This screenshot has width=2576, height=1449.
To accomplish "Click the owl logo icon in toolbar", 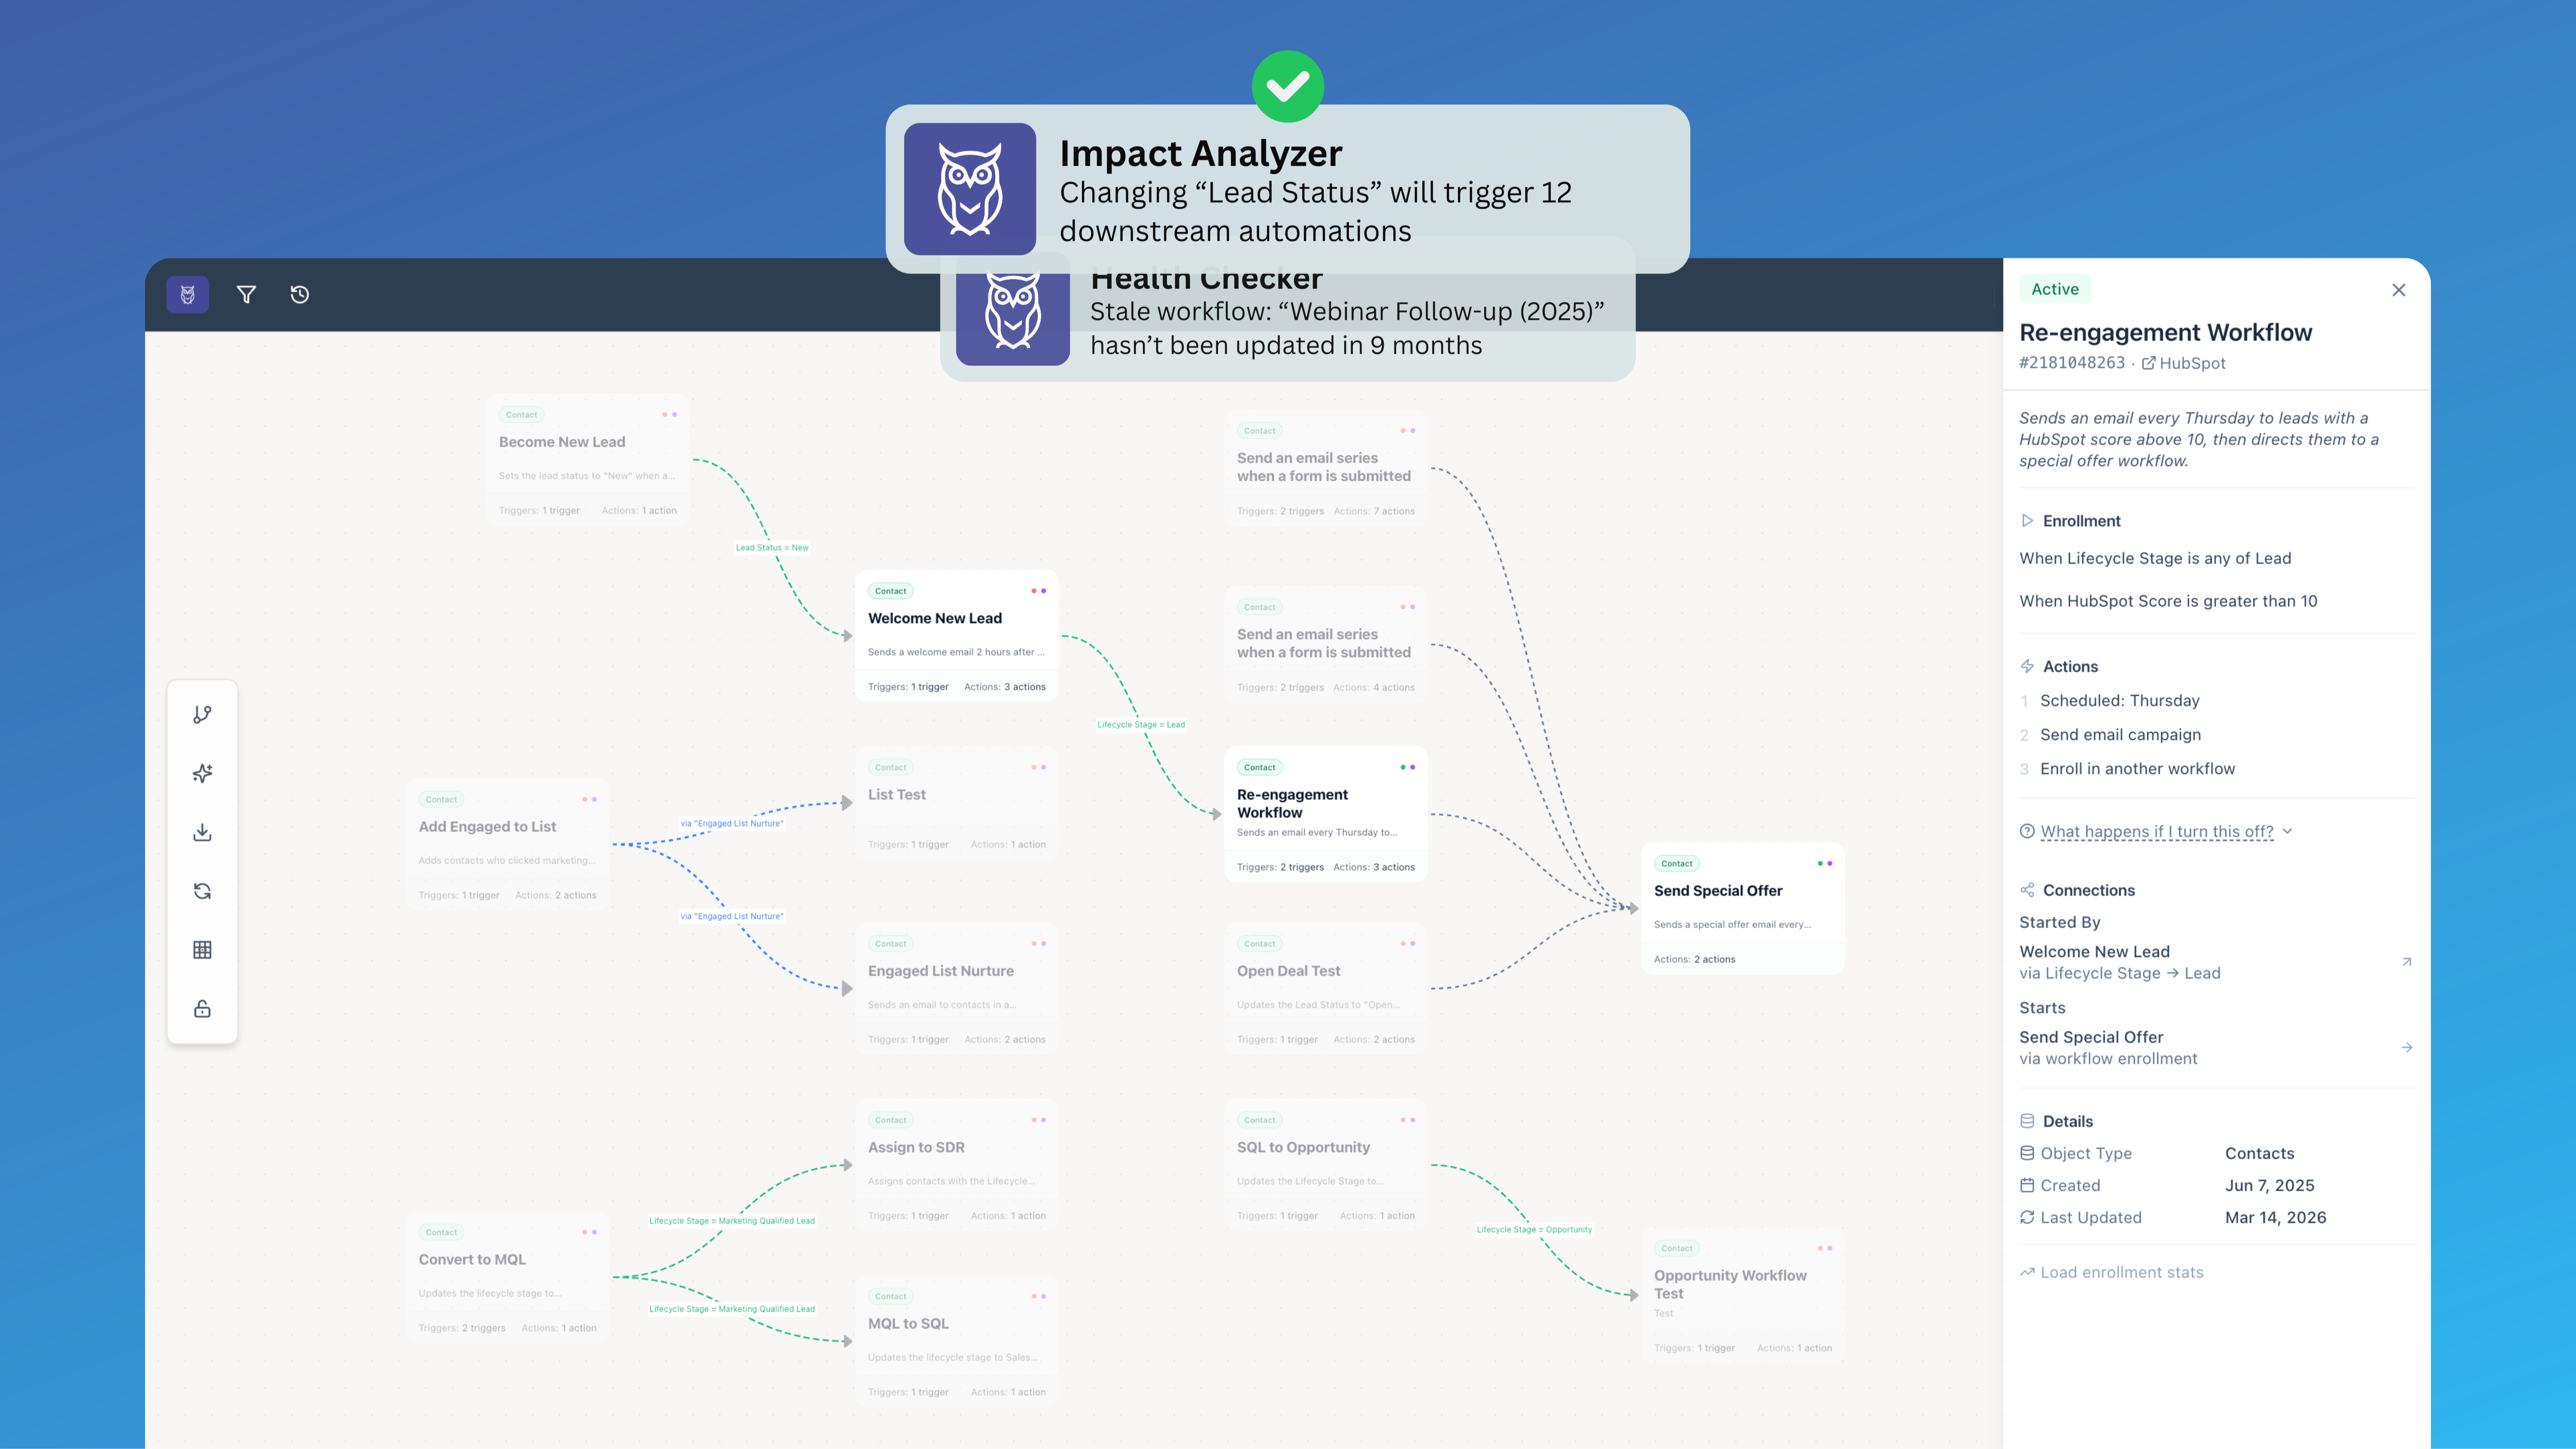I will (187, 294).
